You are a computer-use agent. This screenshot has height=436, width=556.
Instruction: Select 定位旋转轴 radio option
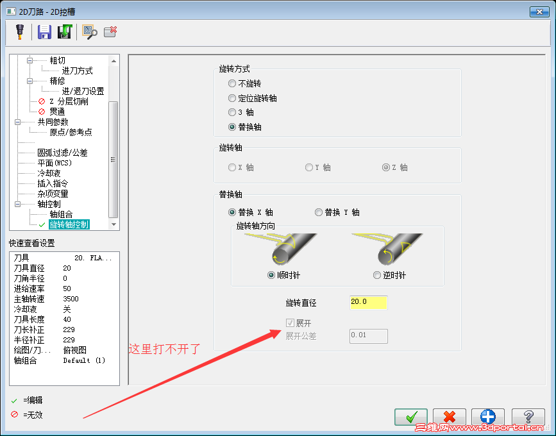click(x=253, y=98)
